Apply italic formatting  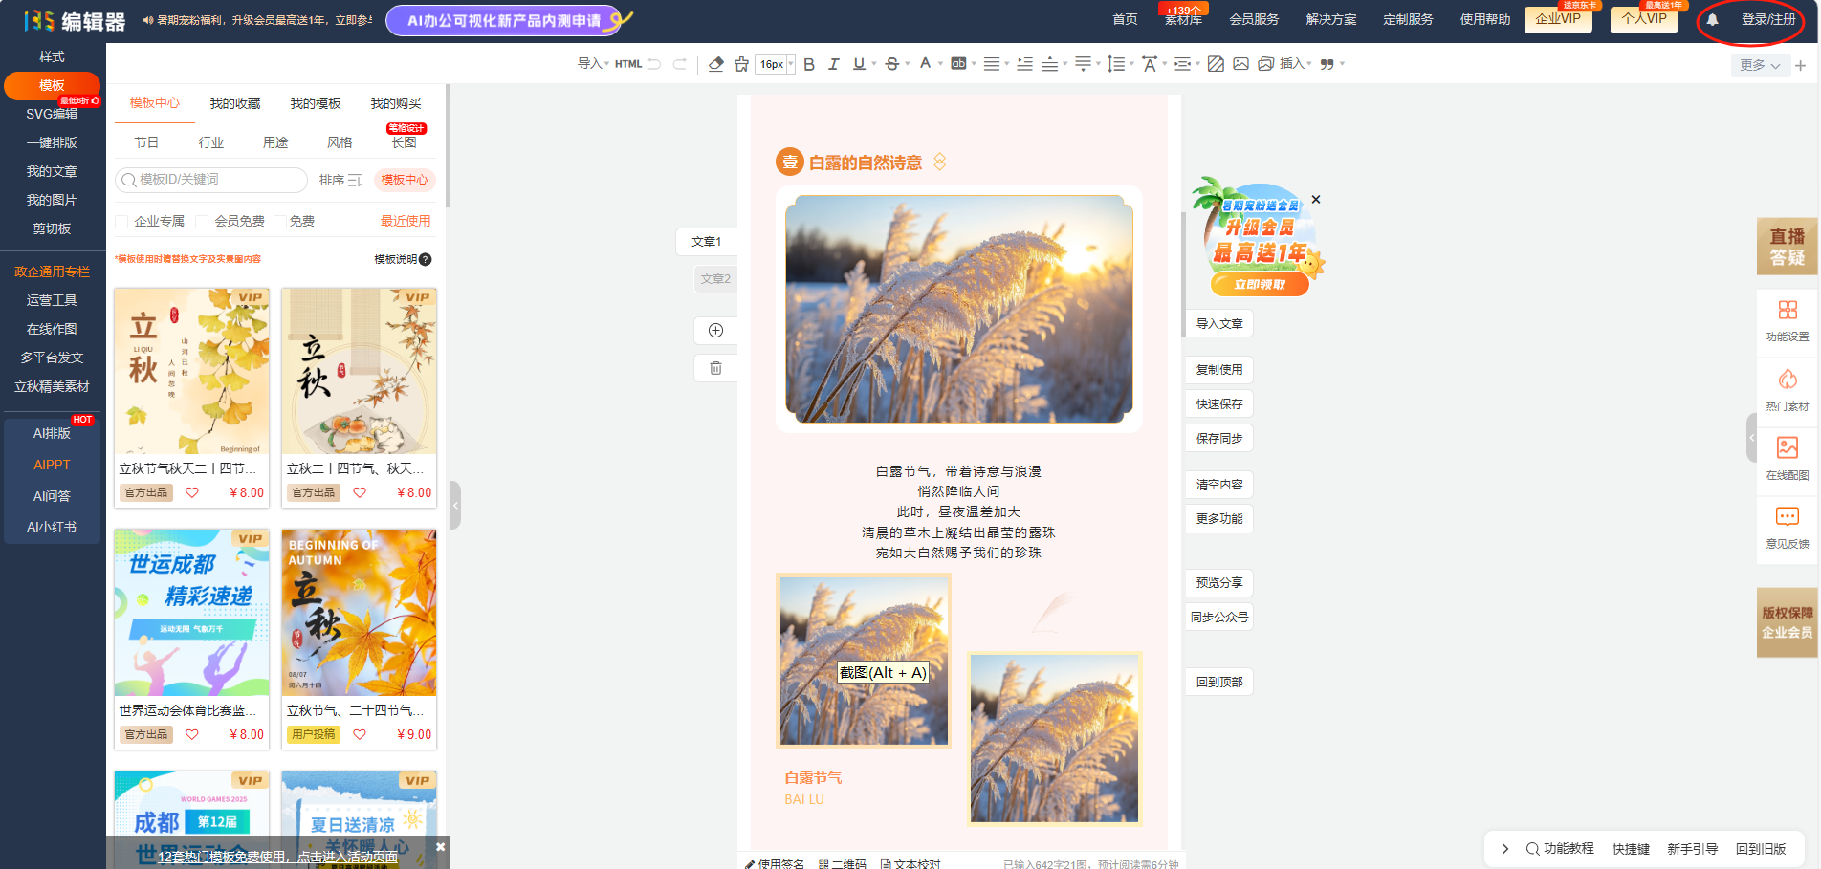pos(834,64)
